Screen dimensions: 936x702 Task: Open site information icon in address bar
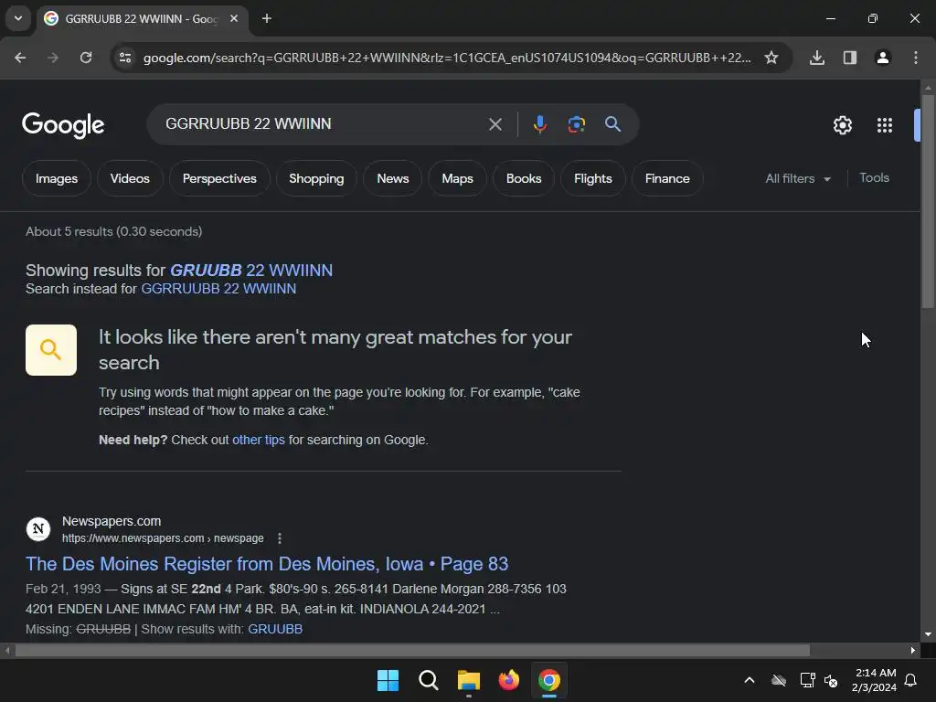[x=125, y=58]
